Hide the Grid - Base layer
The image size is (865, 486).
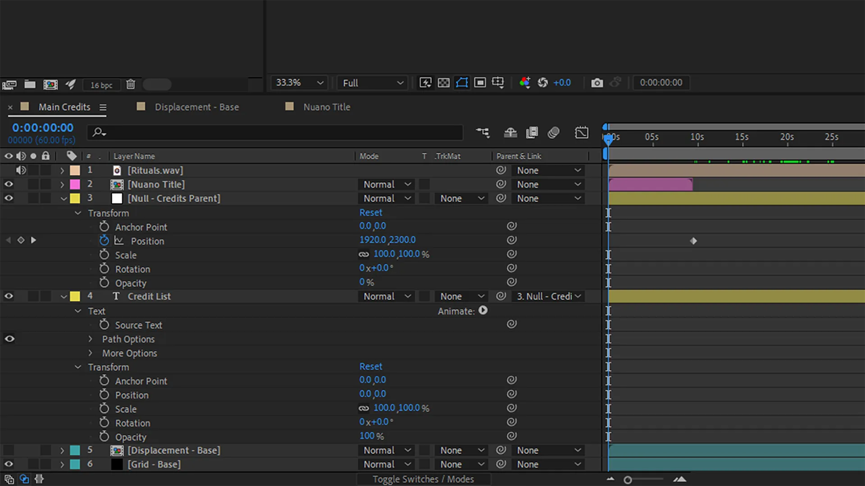point(9,464)
